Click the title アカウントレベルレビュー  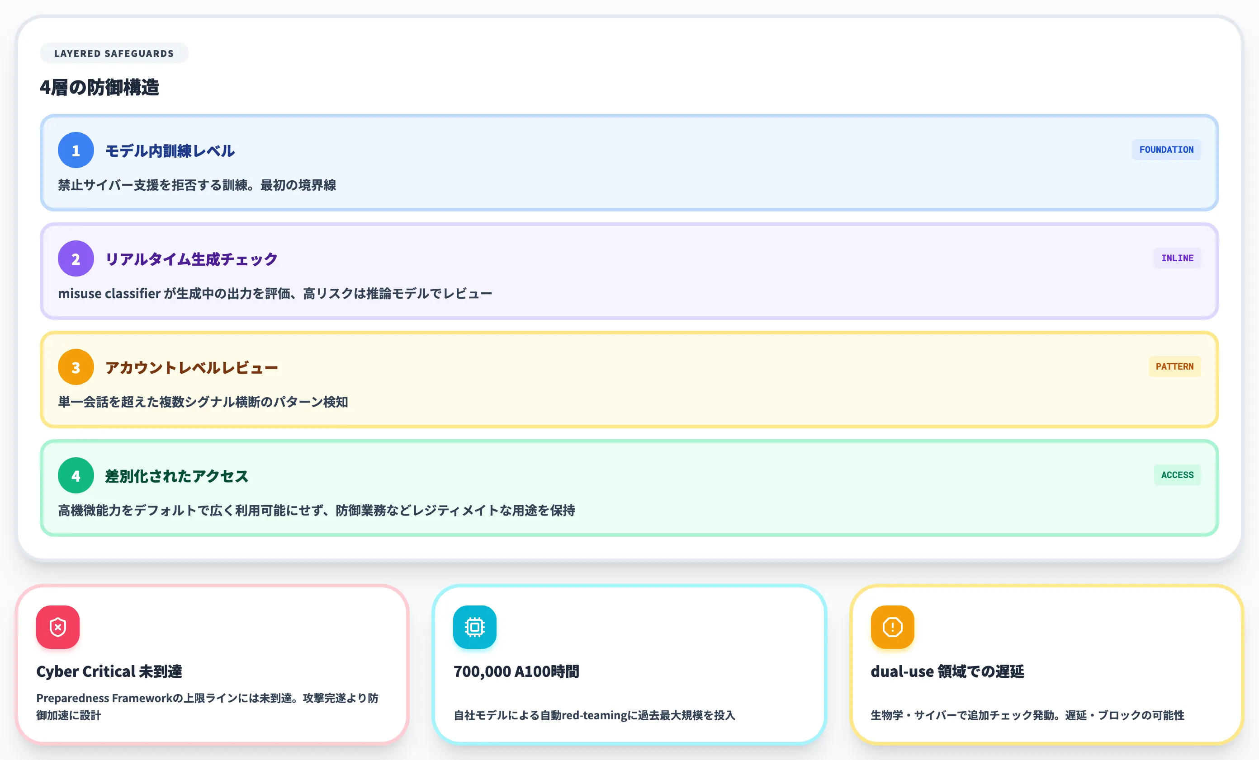191,367
